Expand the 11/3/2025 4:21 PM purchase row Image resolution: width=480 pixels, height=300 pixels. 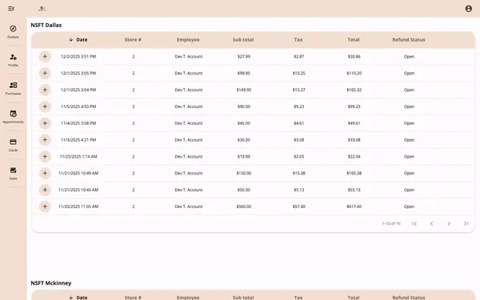coord(45,139)
